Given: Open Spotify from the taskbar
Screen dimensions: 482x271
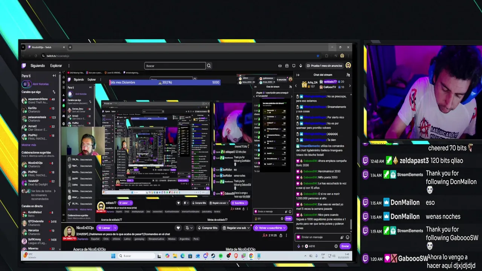Looking at the screenshot, I should point(221,256).
